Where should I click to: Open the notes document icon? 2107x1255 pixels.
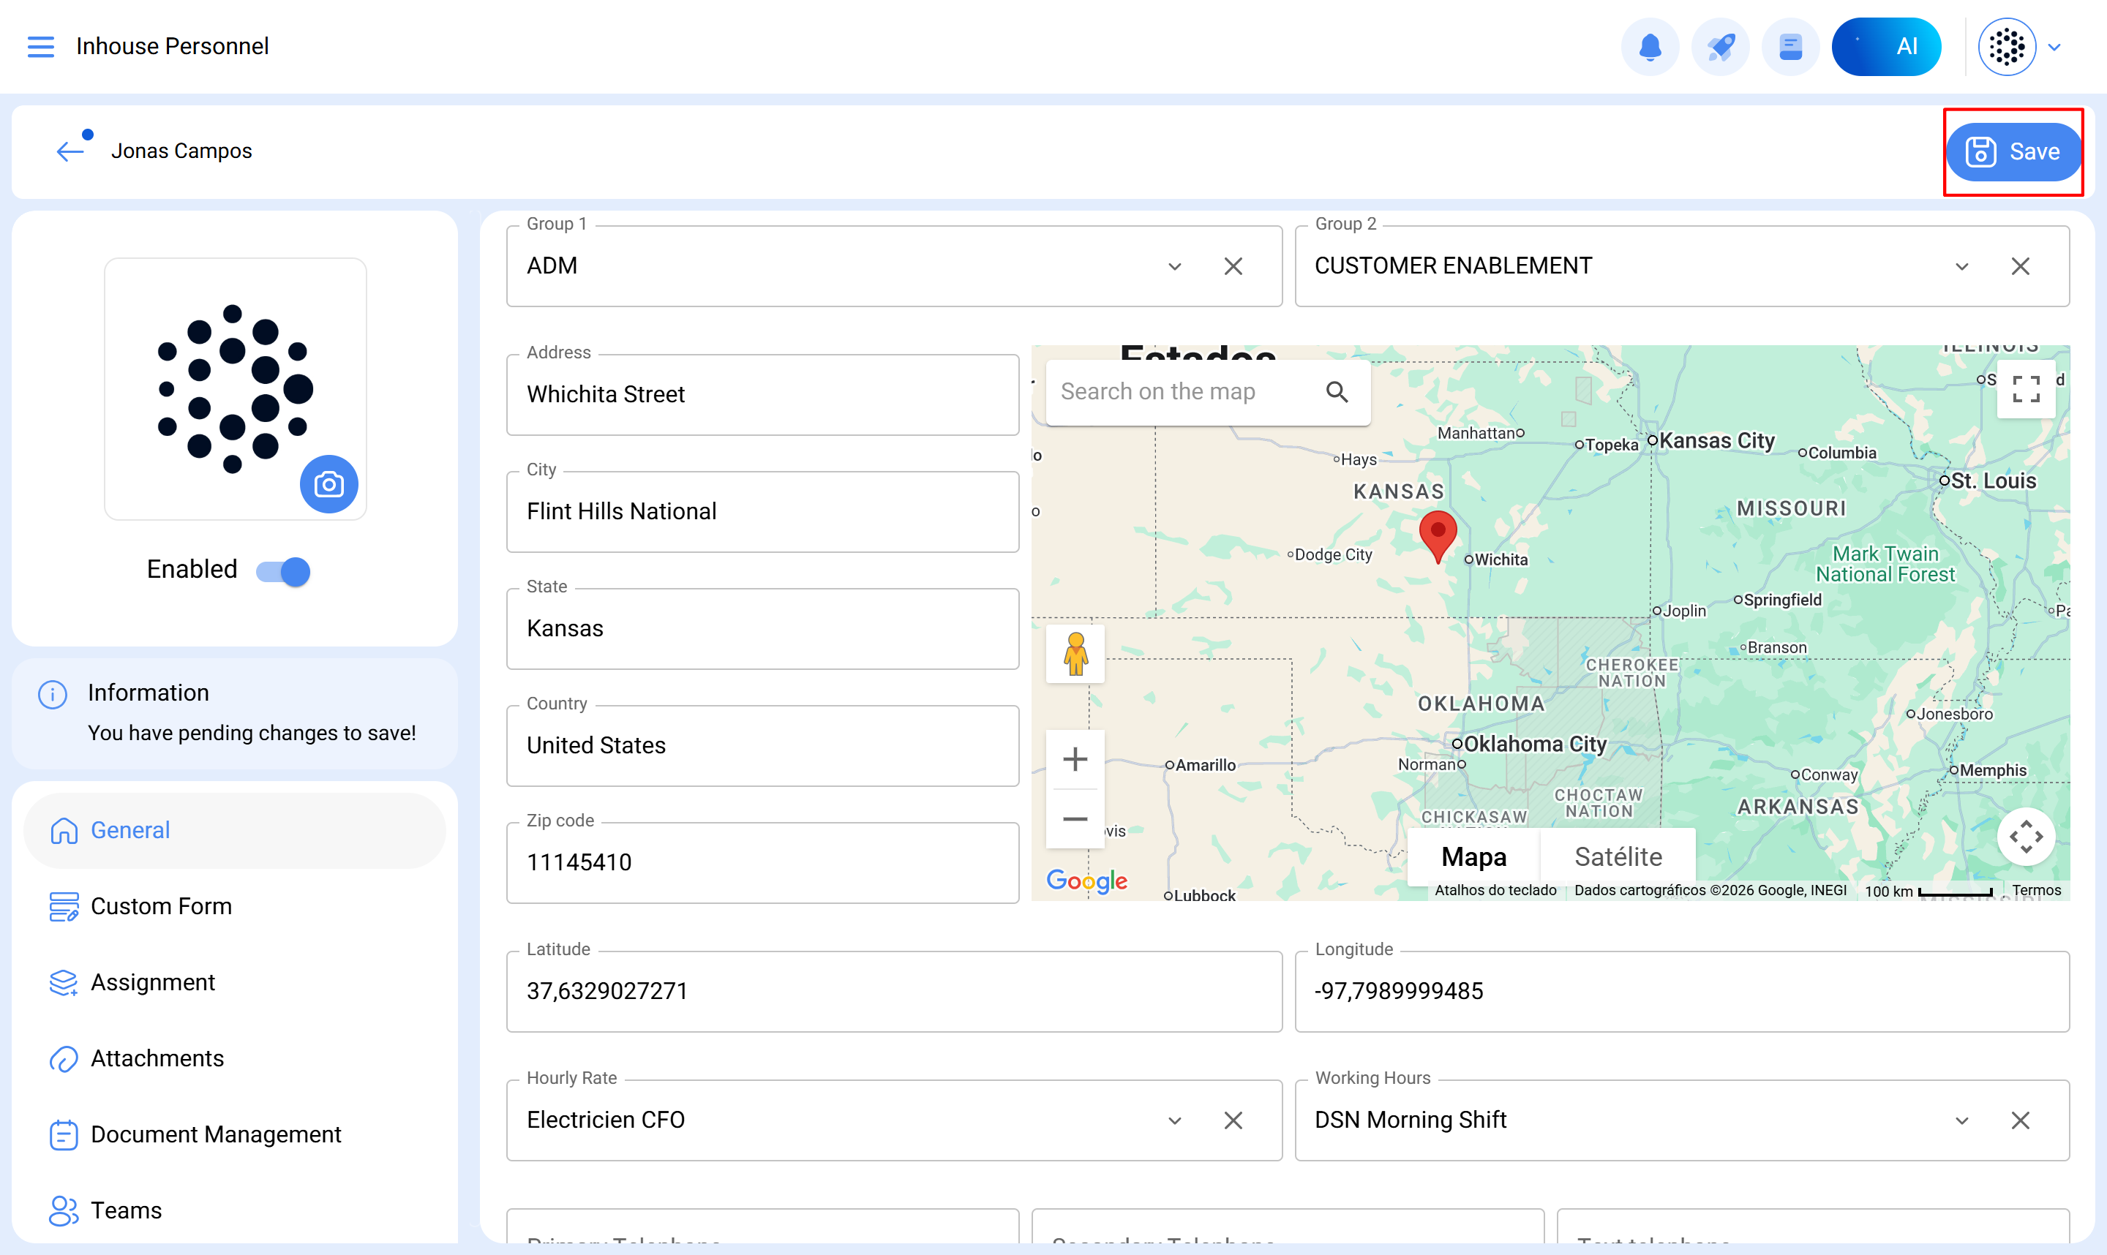point(1789,47)
